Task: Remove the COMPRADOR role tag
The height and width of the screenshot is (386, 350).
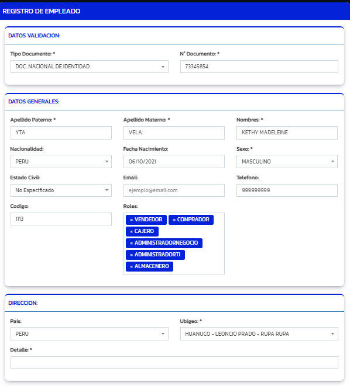Action: [x=174, y=220]
